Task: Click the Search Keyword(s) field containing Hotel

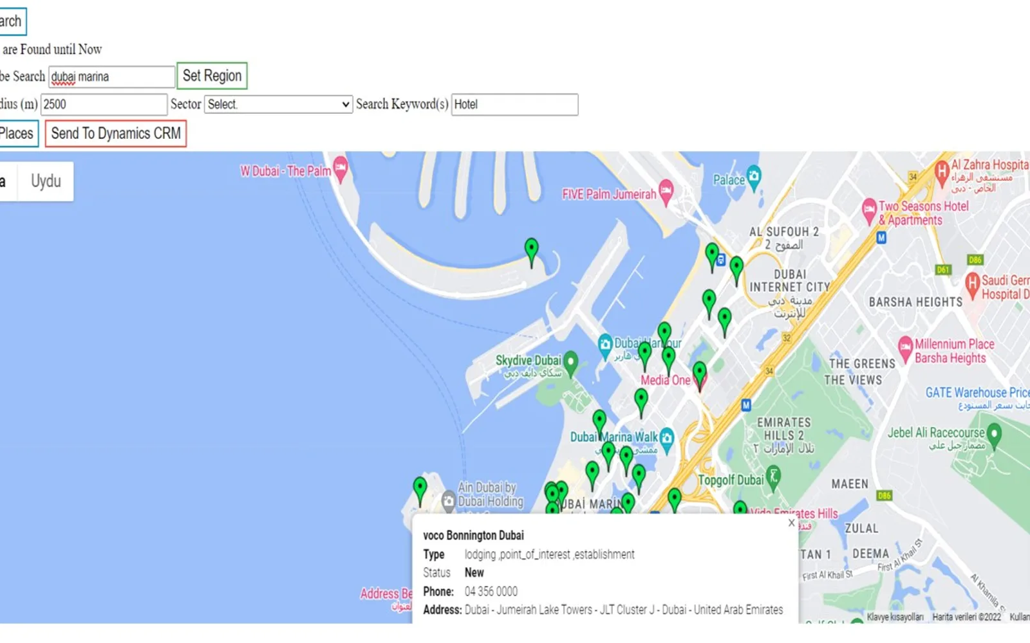Action: coord(514,104)
